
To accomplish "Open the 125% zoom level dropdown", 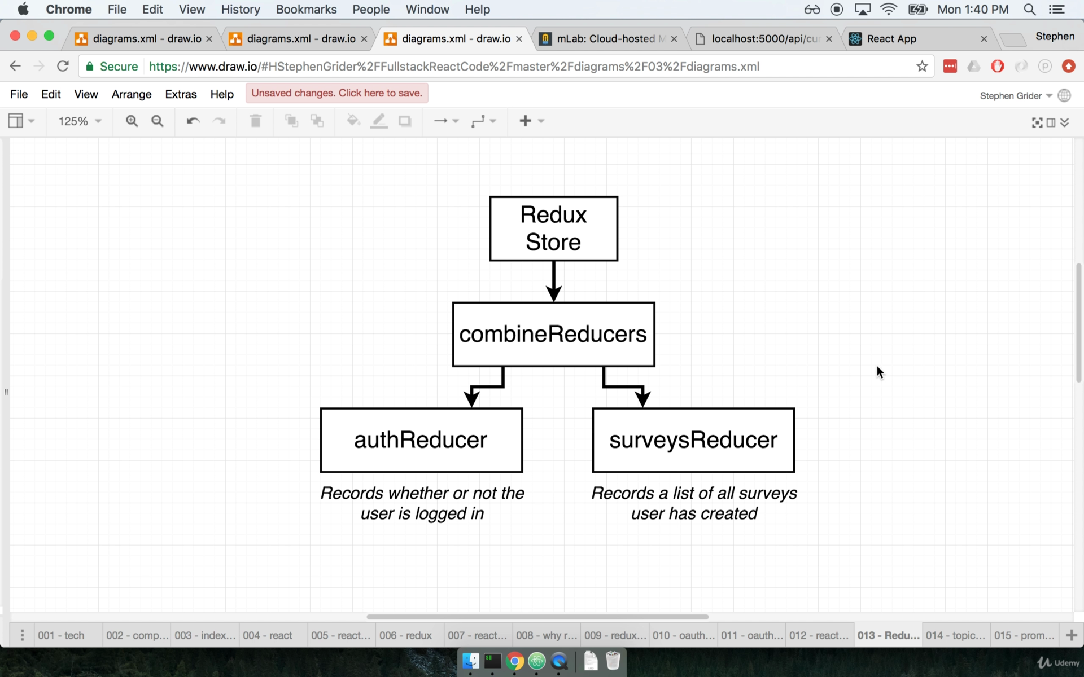I will tap(80, 121).
